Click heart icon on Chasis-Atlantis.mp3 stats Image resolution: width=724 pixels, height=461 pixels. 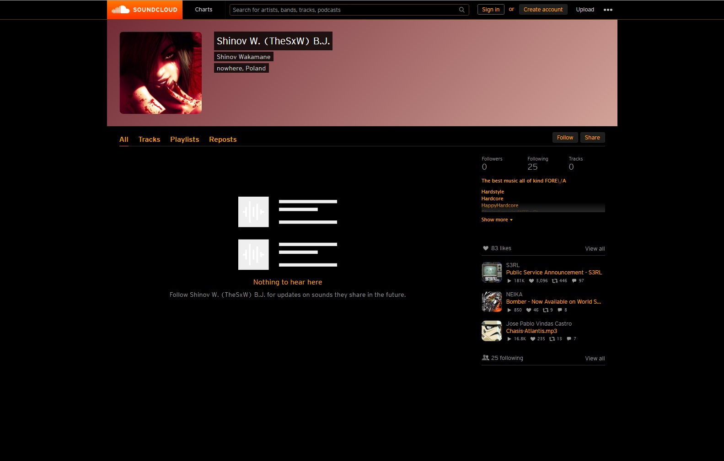click(533, 339)
